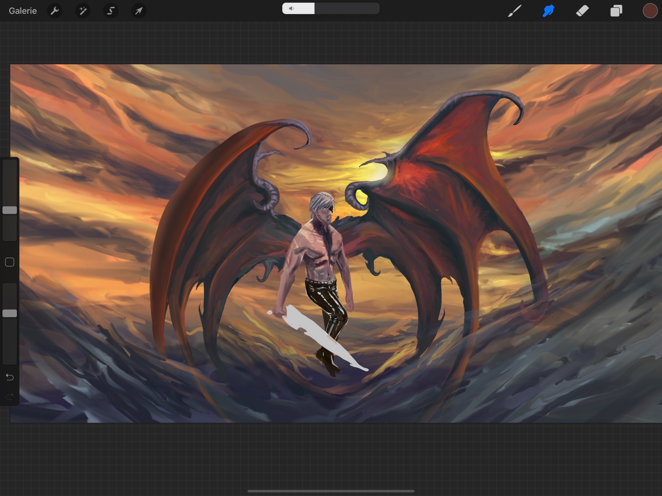Click the brush size slider handle
Viewport: 662px width, 496px height.
pos(10,210)
